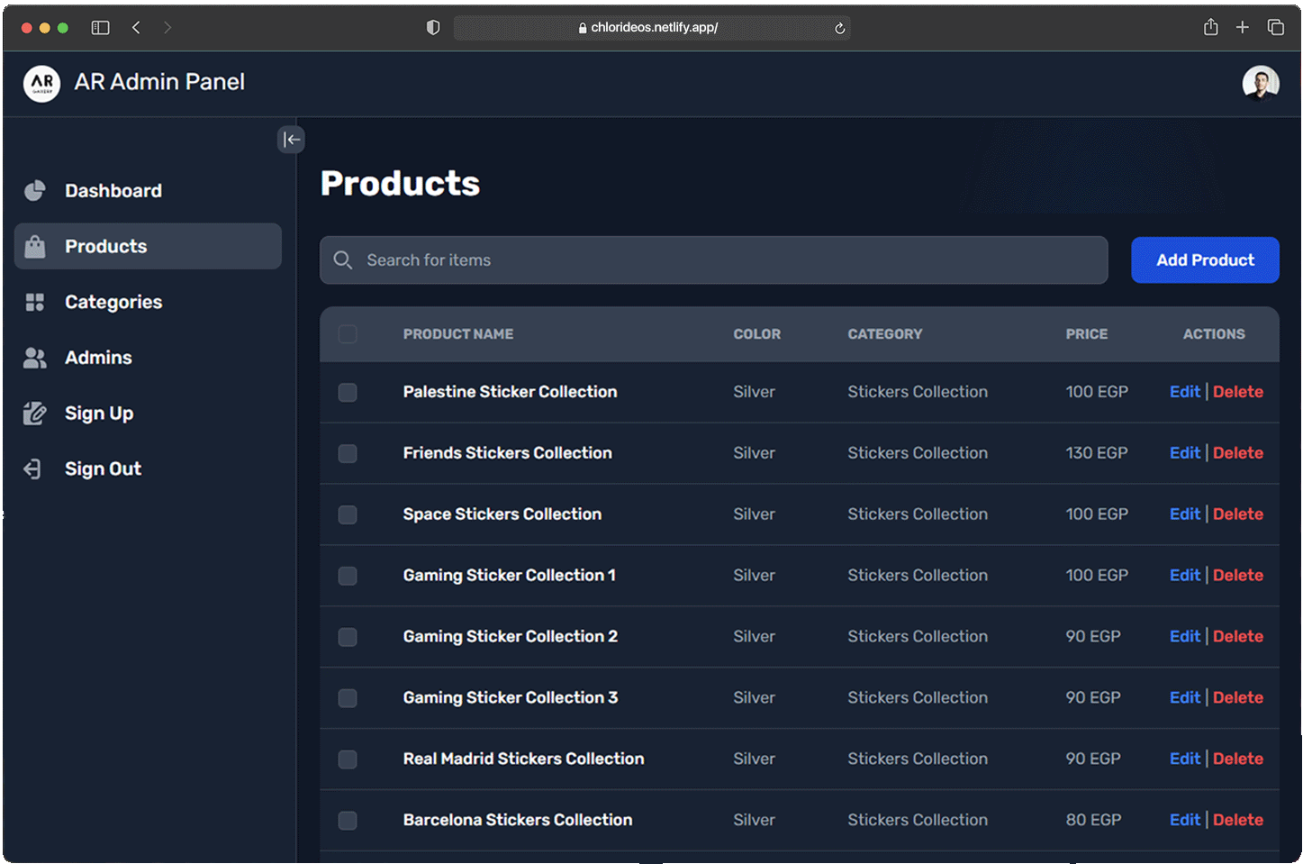Screen dimensions: 1303x864
Task: Reload the page with refresh icon
Action: click(839, 28)
